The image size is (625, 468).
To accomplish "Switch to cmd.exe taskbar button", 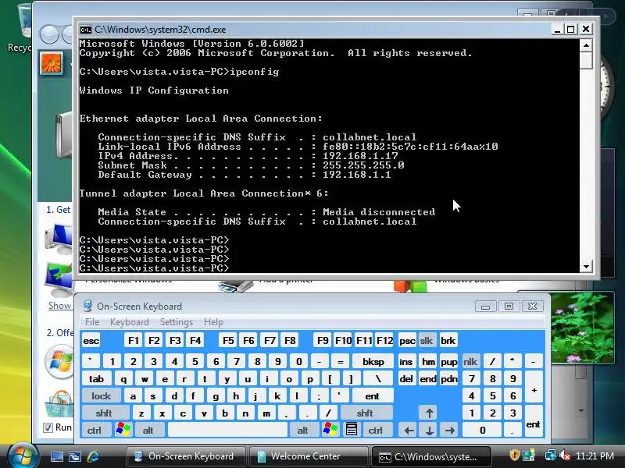I will [432, 457].
